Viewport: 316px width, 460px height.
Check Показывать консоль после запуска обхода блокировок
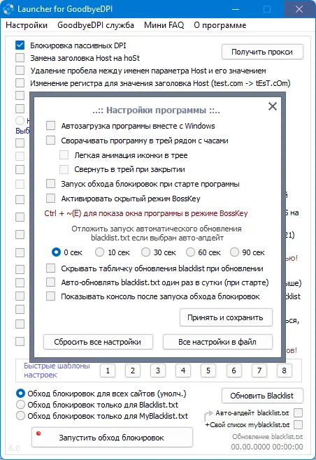coord(50,296)
